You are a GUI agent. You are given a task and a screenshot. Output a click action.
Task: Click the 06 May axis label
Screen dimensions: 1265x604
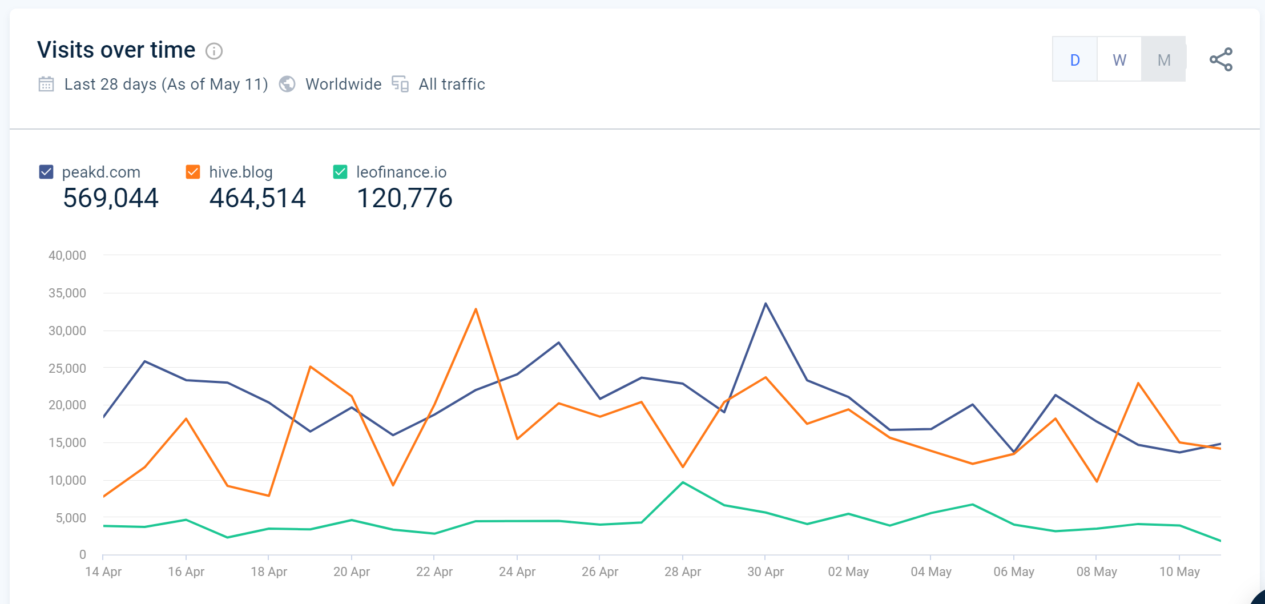coord(1014,571)
